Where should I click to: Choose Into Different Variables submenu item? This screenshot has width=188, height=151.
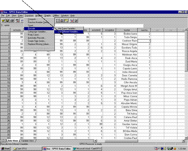click(68, 32)
